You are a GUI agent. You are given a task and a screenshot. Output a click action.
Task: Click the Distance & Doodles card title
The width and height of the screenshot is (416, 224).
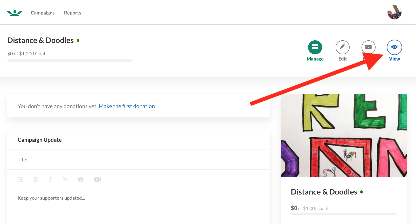(x=324, y=192)
